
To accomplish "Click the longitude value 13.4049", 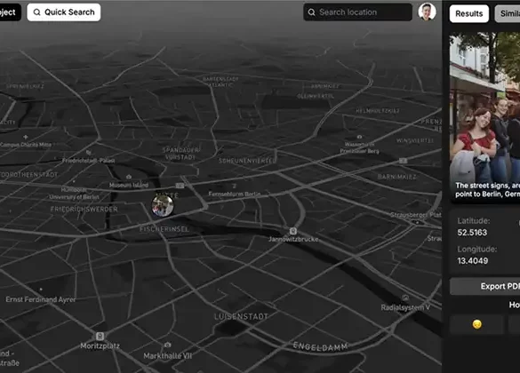I will 473,261.
